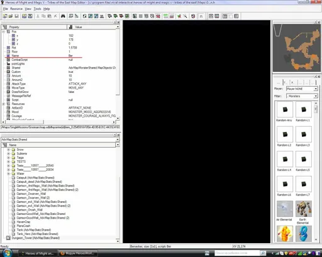This screenshot has height=257, width=322.
Task: Select the Random-L4 monster tile
Action: tap(285, 159)
